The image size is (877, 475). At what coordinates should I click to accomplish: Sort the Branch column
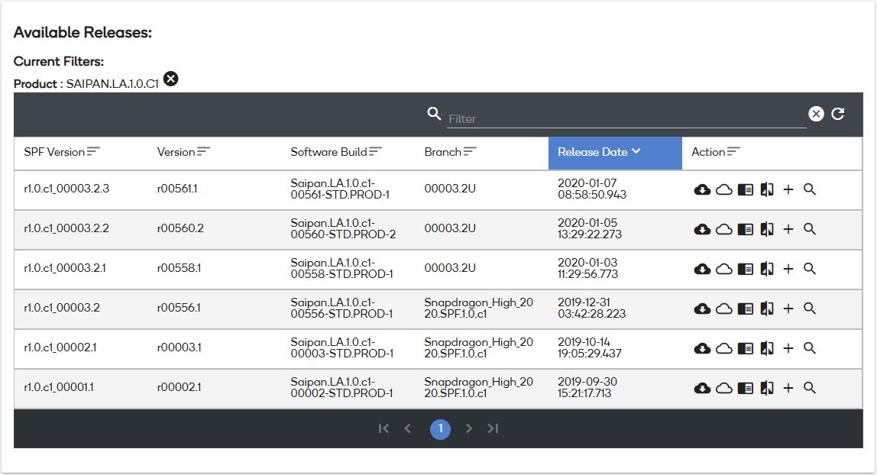468,151
